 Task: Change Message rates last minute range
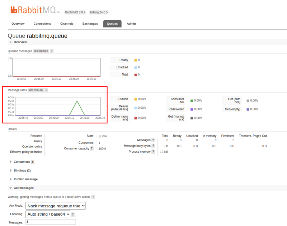pyautogui.click(x=36, y=90)
